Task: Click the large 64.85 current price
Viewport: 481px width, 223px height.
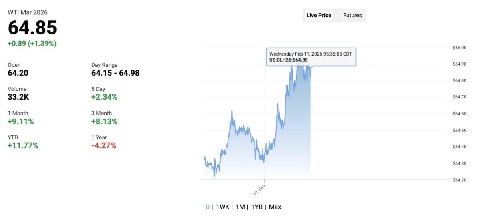Action: coord(32,28)
